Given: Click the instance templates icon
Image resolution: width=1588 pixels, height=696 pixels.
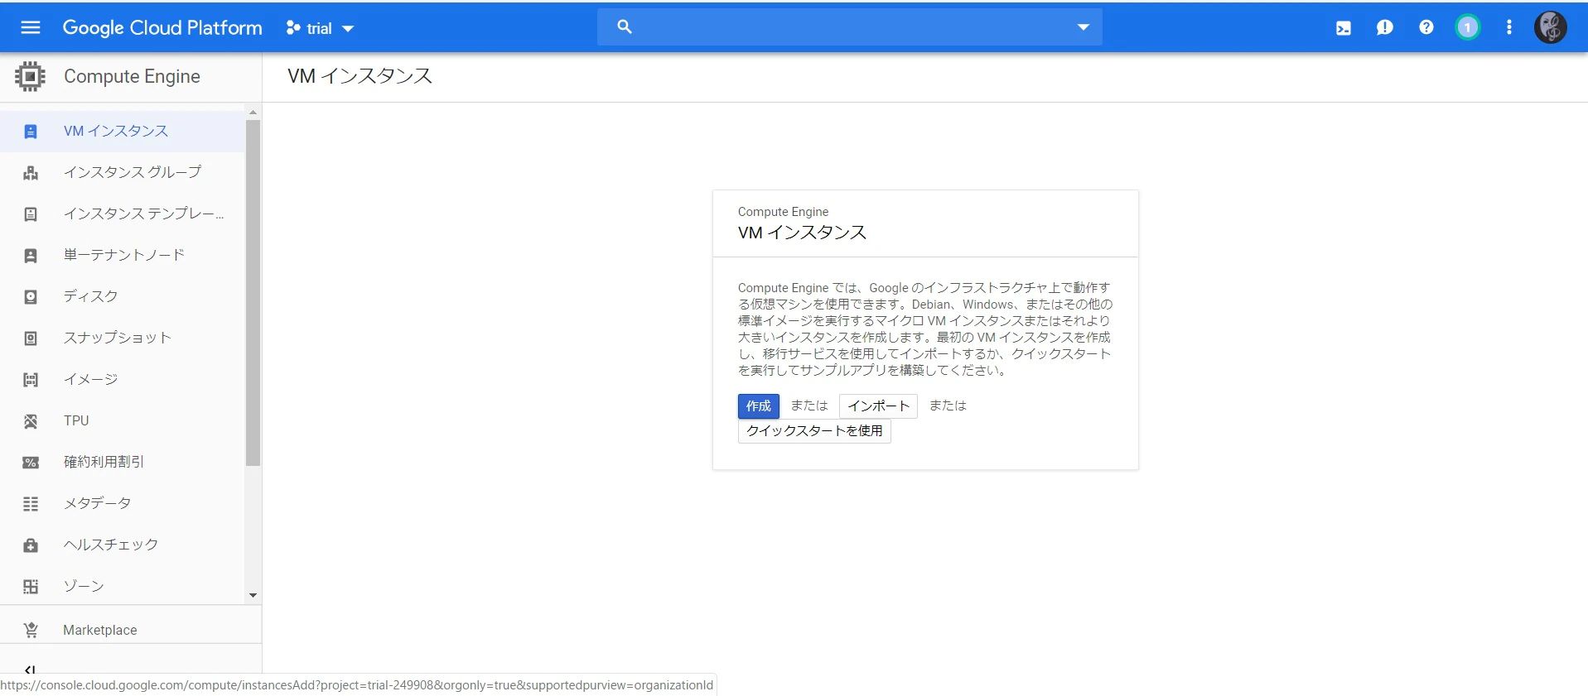Looking at the screenshot, I should [x=31, y=214].
